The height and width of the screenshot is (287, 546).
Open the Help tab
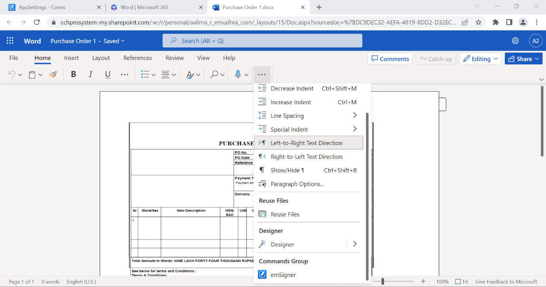pyautogui.click(x=229, y=58)
